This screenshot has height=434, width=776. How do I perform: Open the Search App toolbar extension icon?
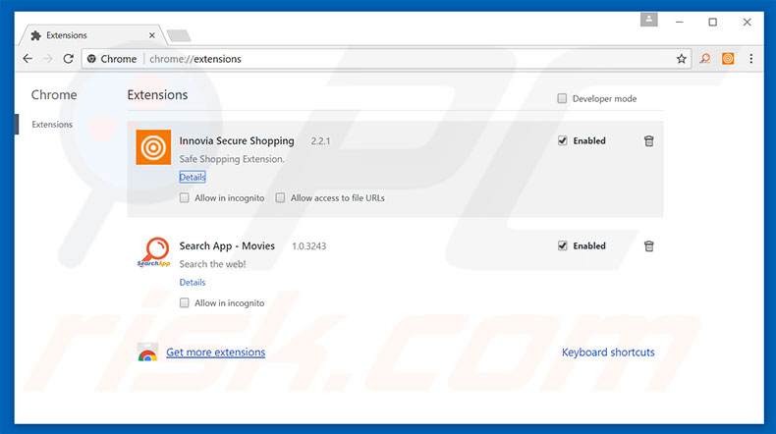[x=704, y=59]
